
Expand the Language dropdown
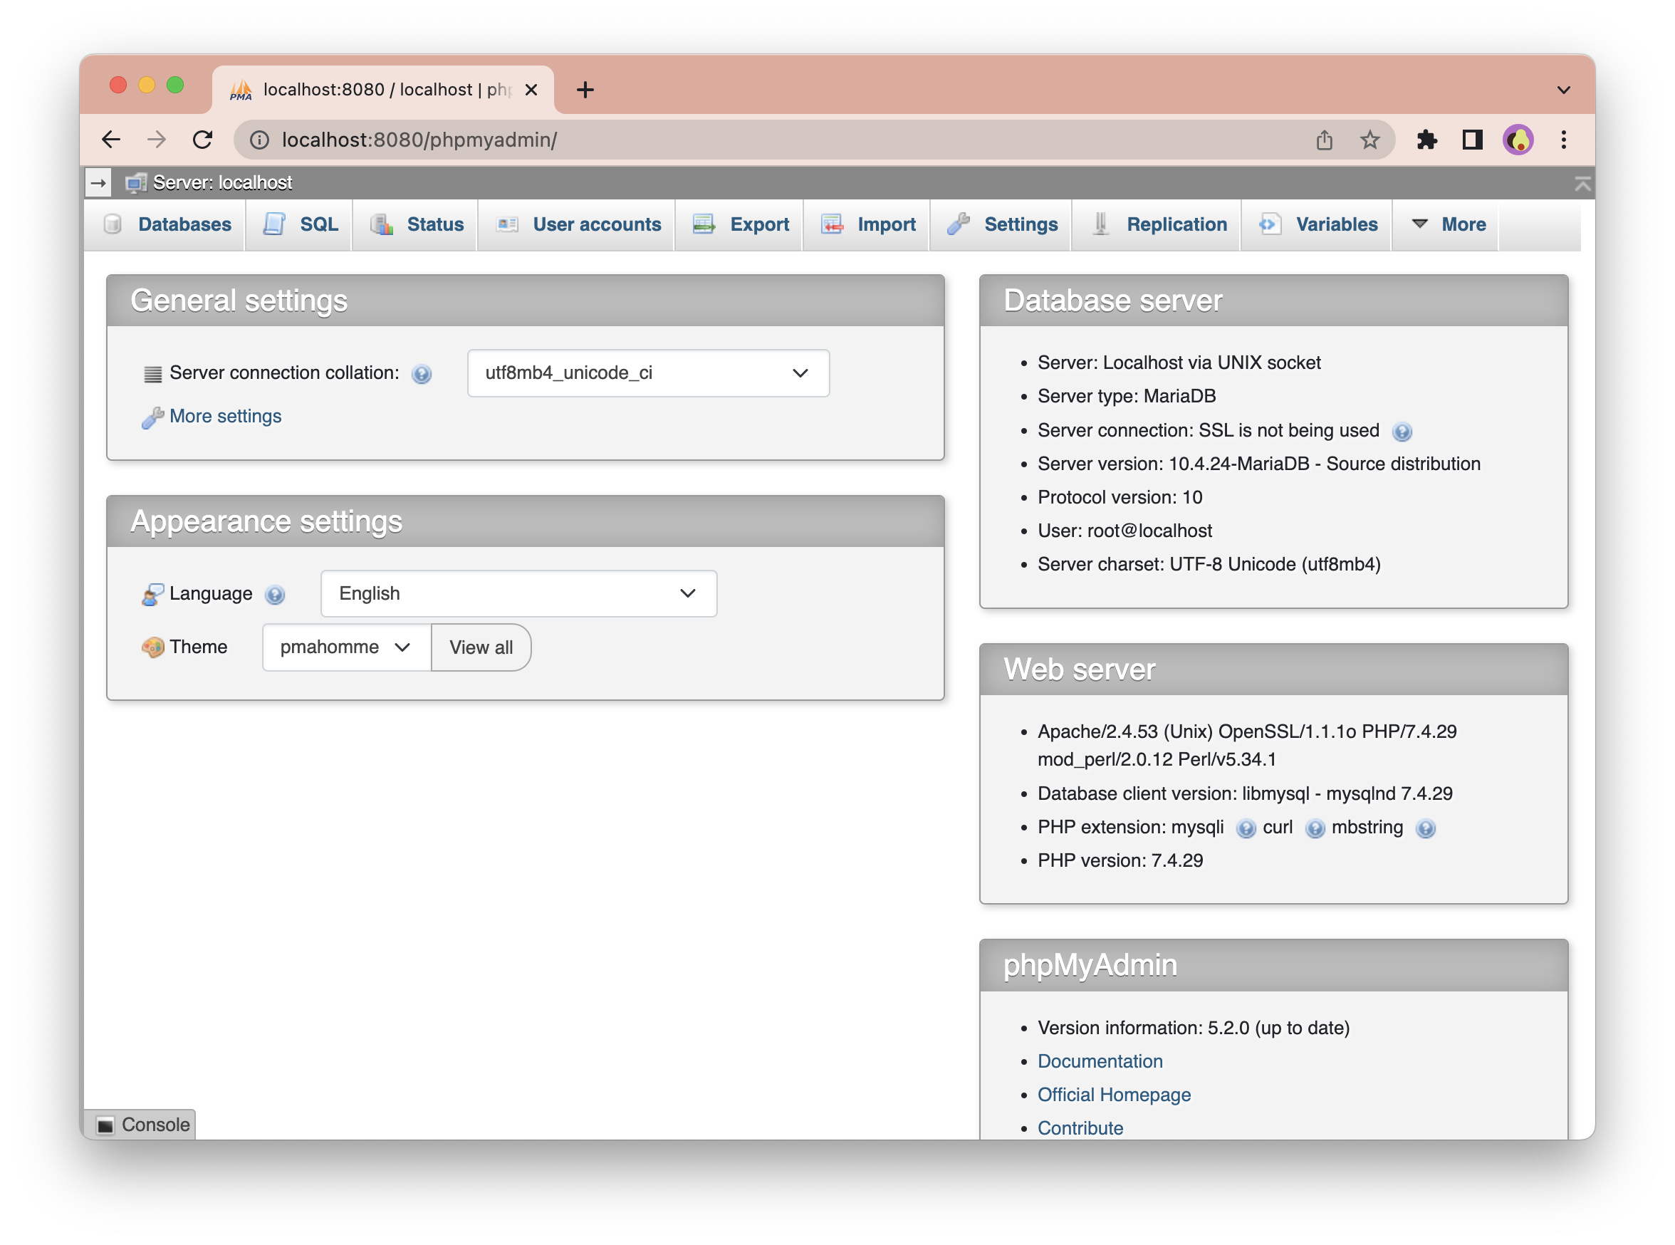click(518, 594)
